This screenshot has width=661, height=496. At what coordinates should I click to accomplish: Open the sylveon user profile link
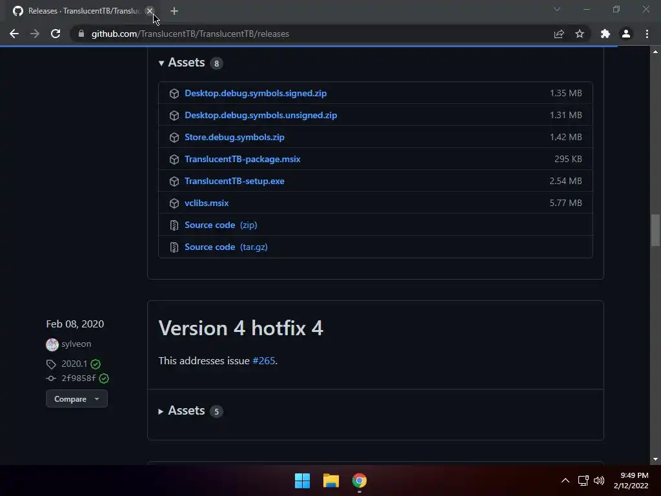coord(76,344)
